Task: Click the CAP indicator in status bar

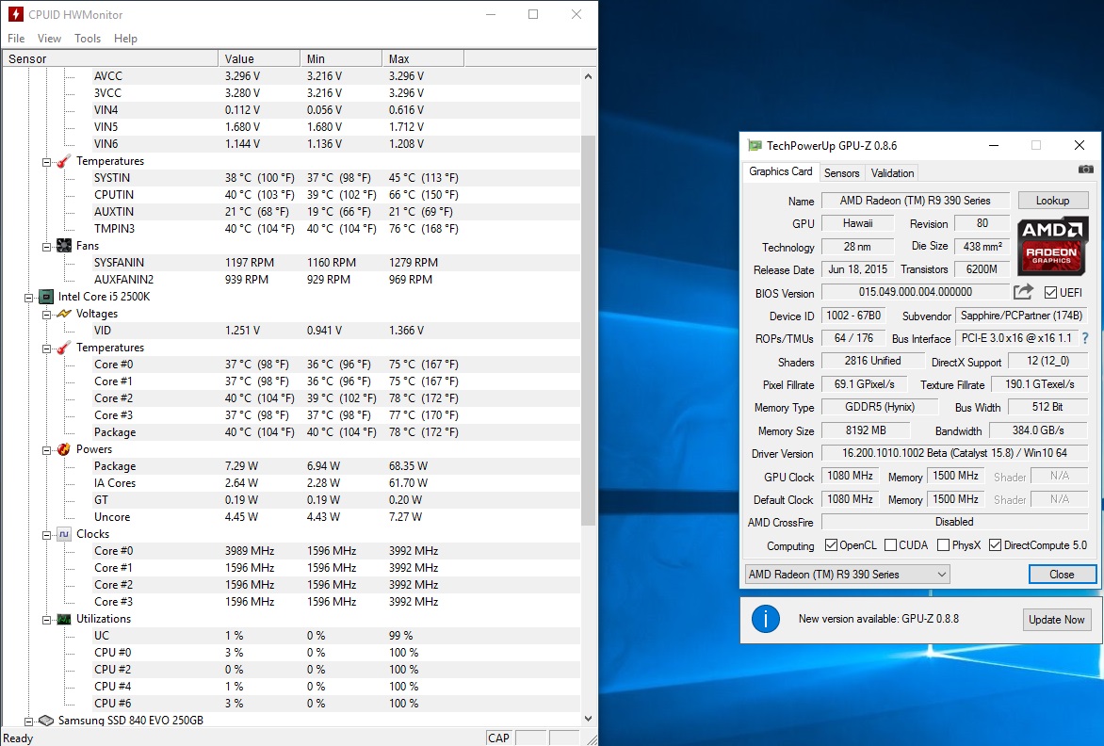Action: pyautogui.click(x=498, y=738)
